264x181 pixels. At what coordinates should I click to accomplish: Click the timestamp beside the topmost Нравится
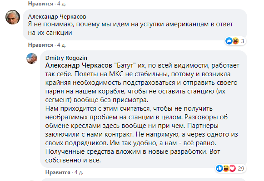[x=61, y=4]
